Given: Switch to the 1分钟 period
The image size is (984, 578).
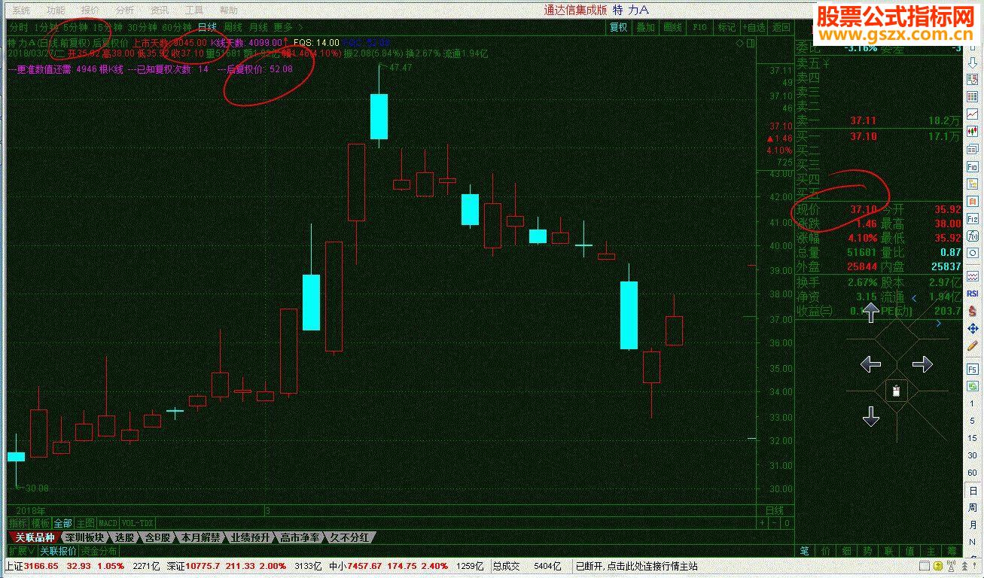Looking at the screenshot, I should coord(46,27).
